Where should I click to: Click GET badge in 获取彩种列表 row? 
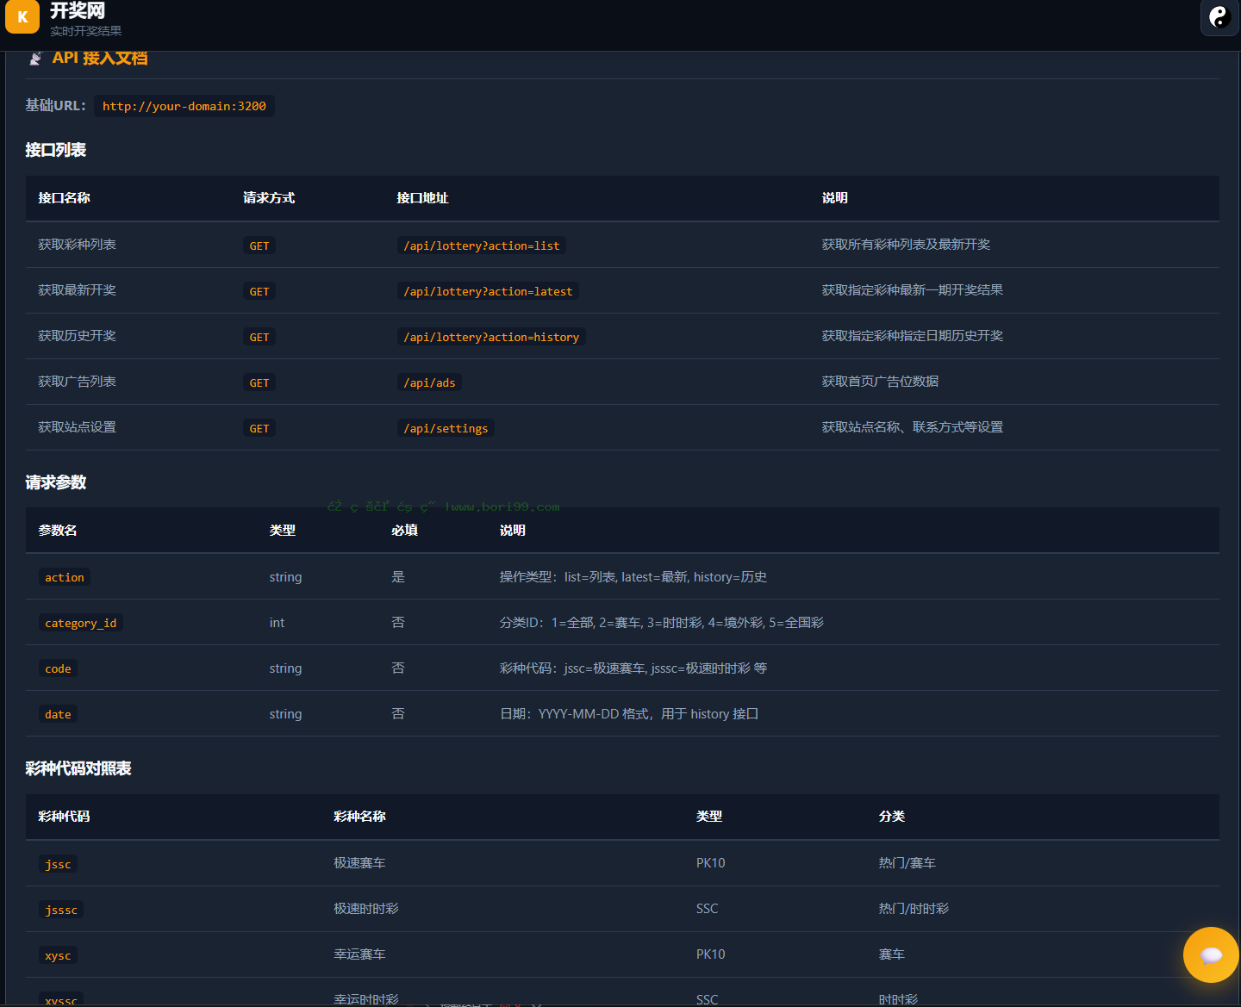coord(259,246)
